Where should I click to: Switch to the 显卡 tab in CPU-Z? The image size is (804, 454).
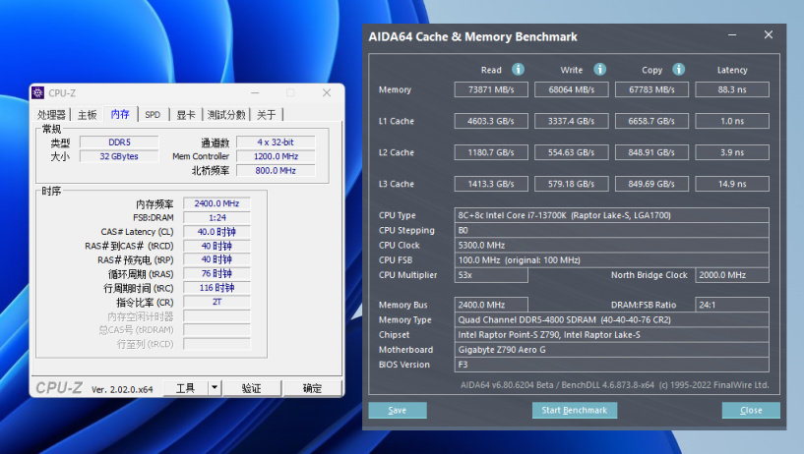click(x=186, y=115)
